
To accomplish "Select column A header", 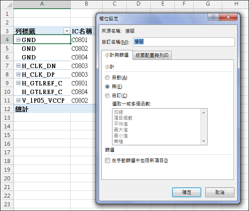I will pos(42,4).
